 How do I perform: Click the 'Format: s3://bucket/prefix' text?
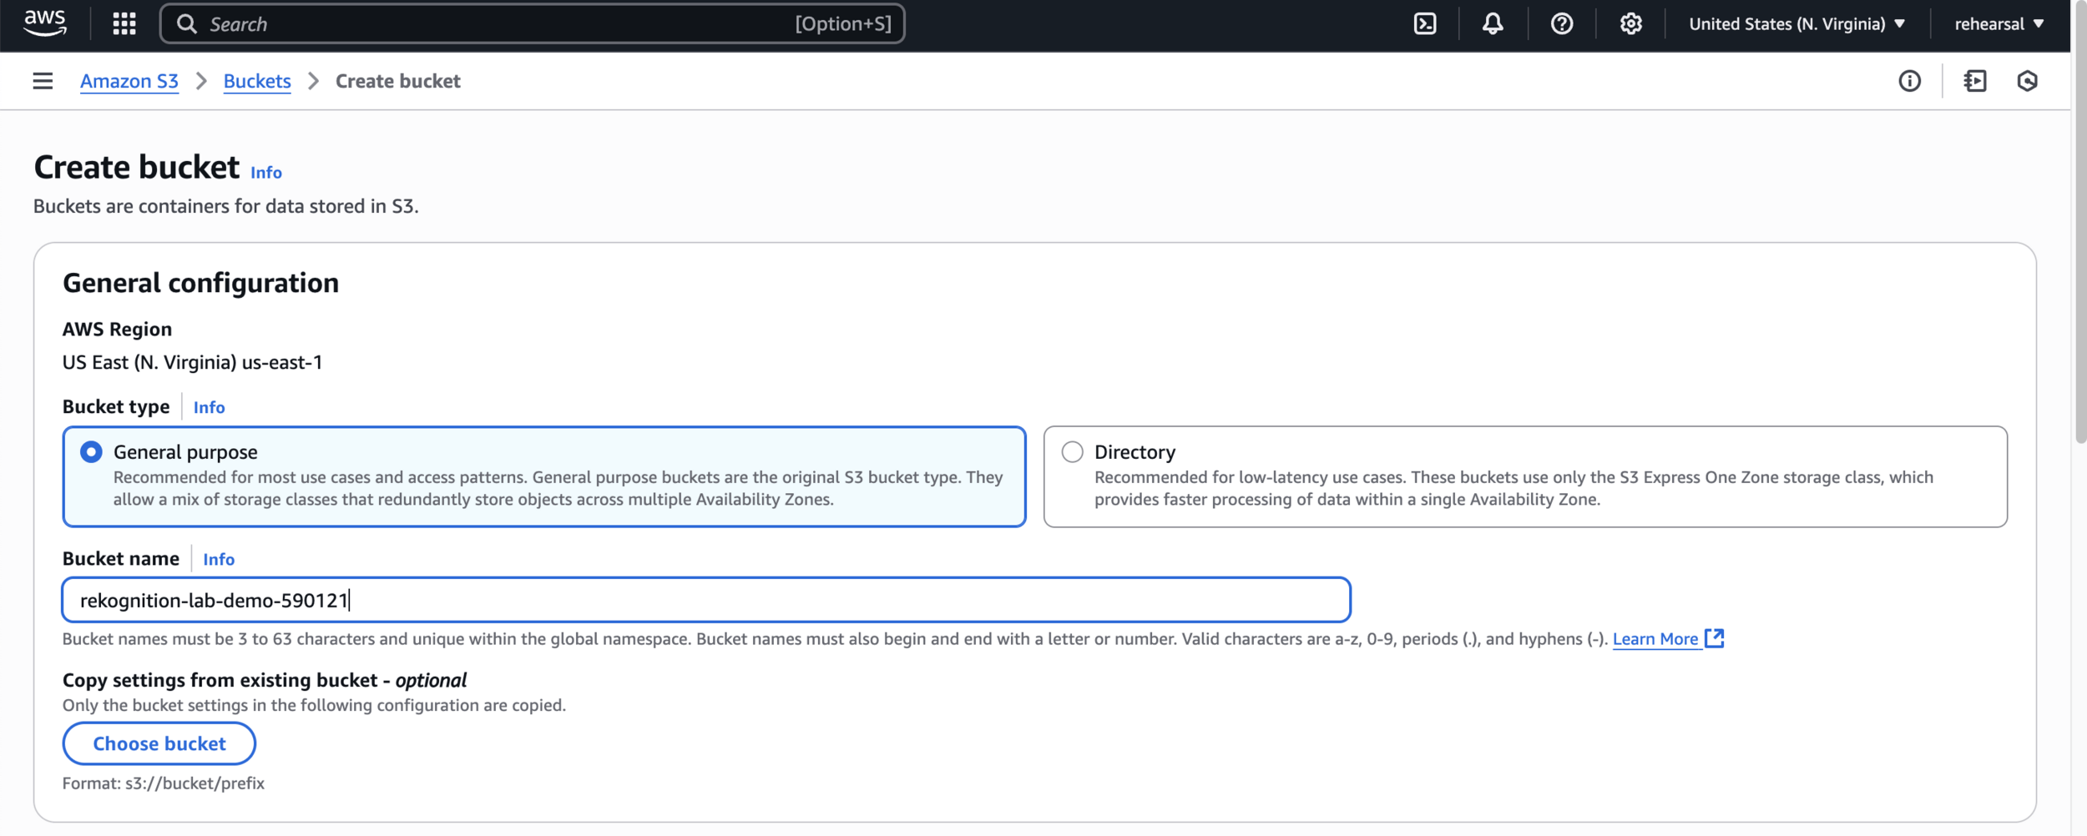coord(164,783)
